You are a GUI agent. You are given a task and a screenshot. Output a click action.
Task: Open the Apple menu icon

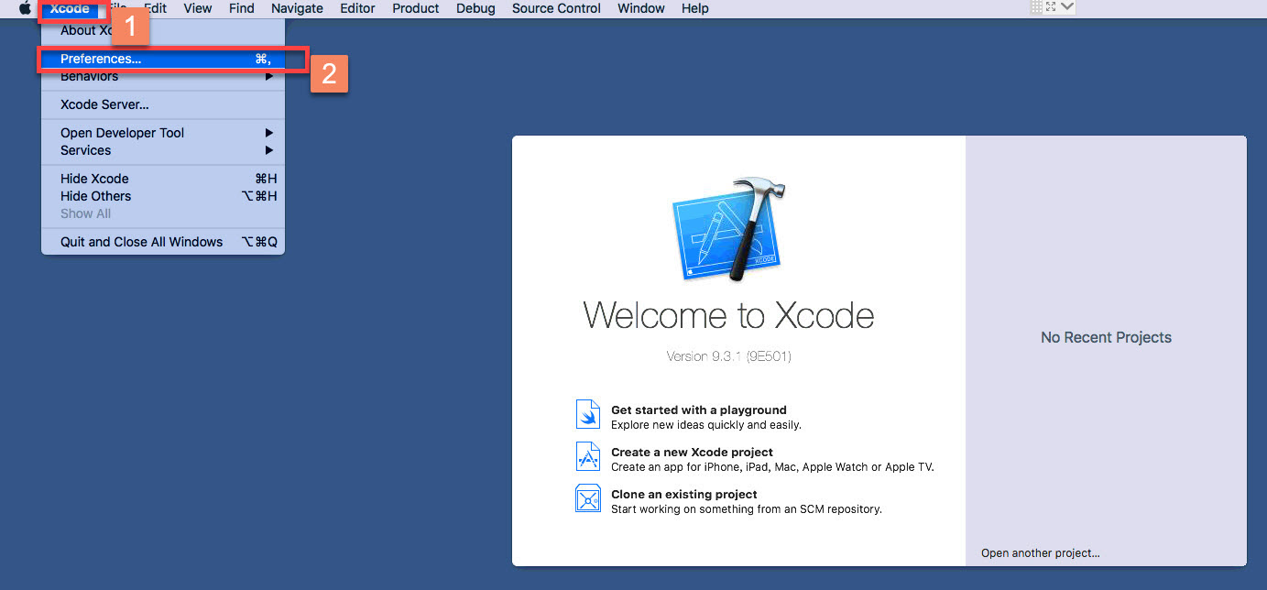[25, 8]
